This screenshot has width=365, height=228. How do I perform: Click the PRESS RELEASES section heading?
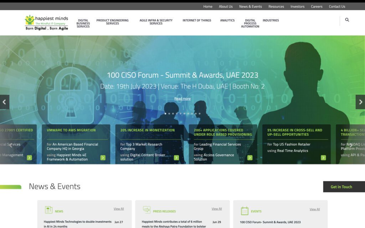click(x=164, y=211)
